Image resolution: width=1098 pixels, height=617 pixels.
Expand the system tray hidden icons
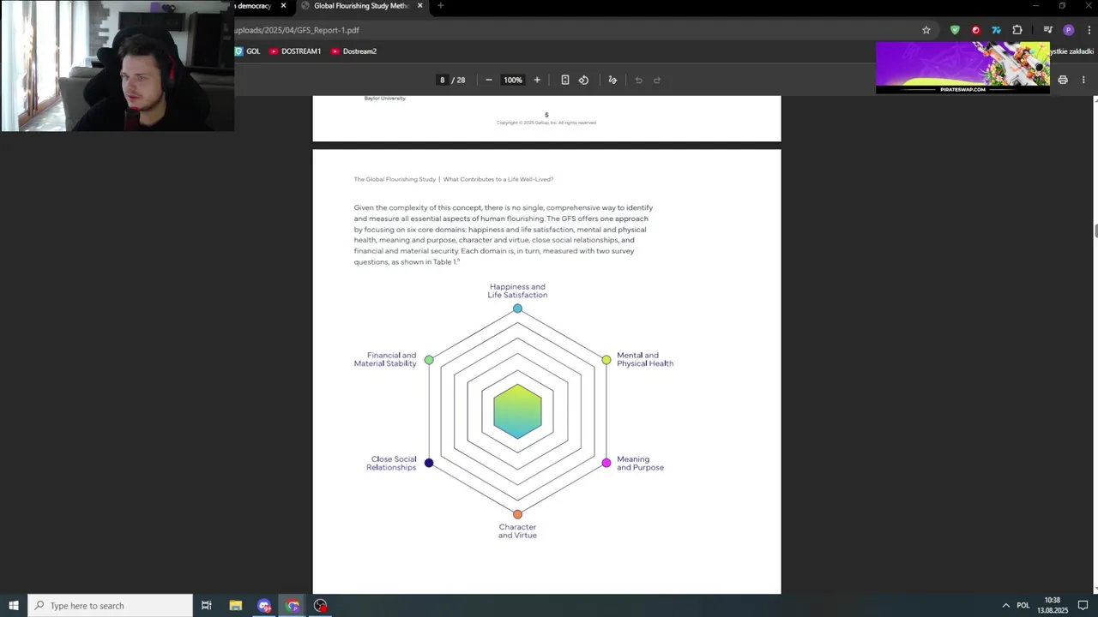1006,605
